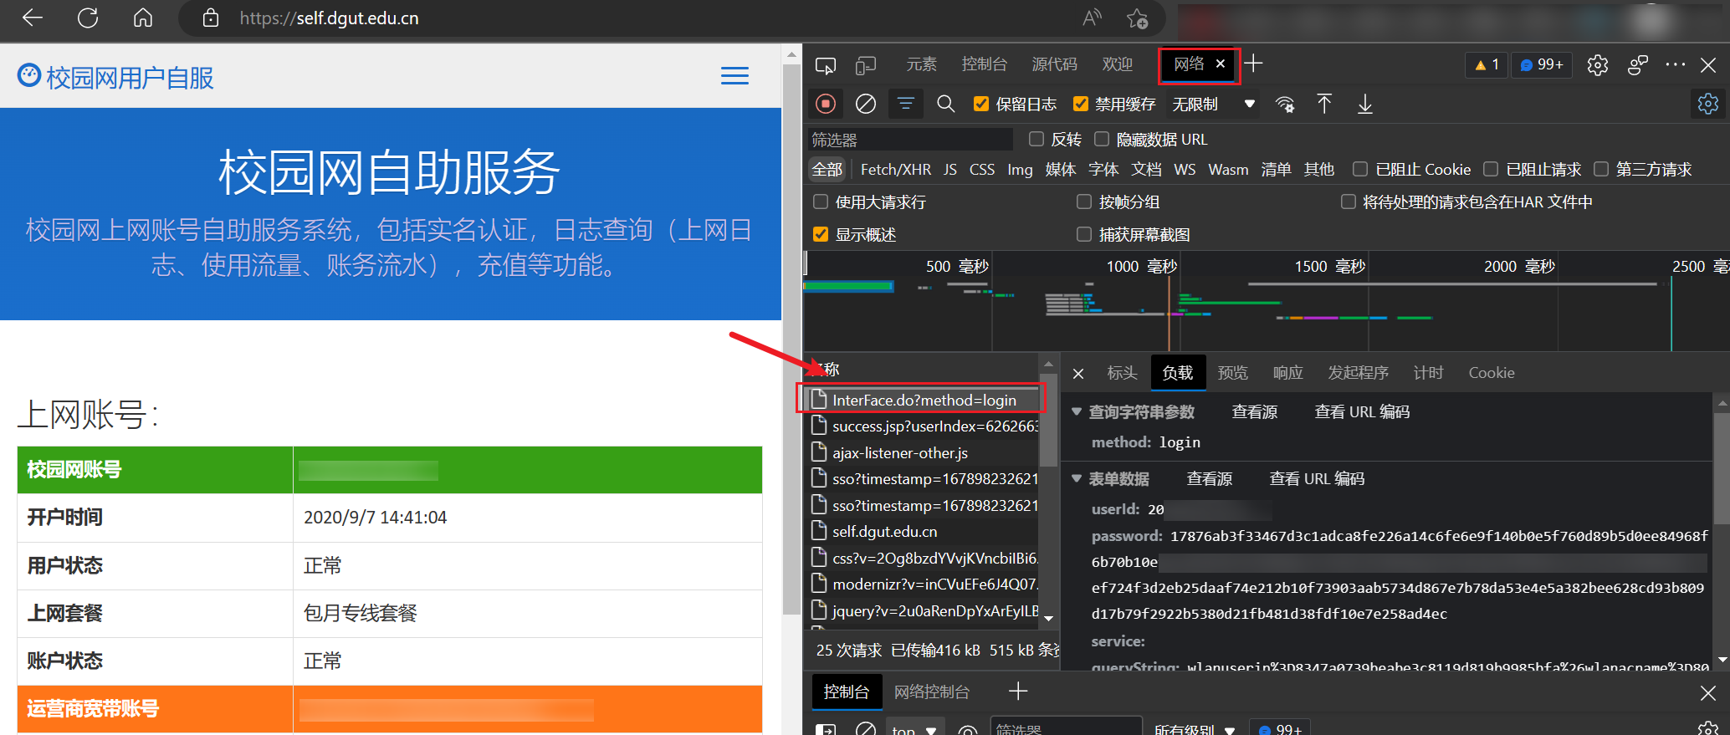Open network conditions wifi icon
1730x735 pixels.
point(1284,104)
